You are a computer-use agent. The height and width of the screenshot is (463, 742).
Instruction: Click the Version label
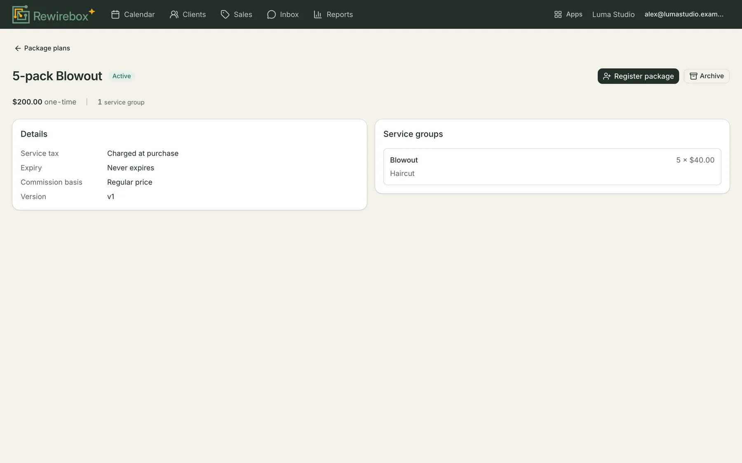point(33,197)
